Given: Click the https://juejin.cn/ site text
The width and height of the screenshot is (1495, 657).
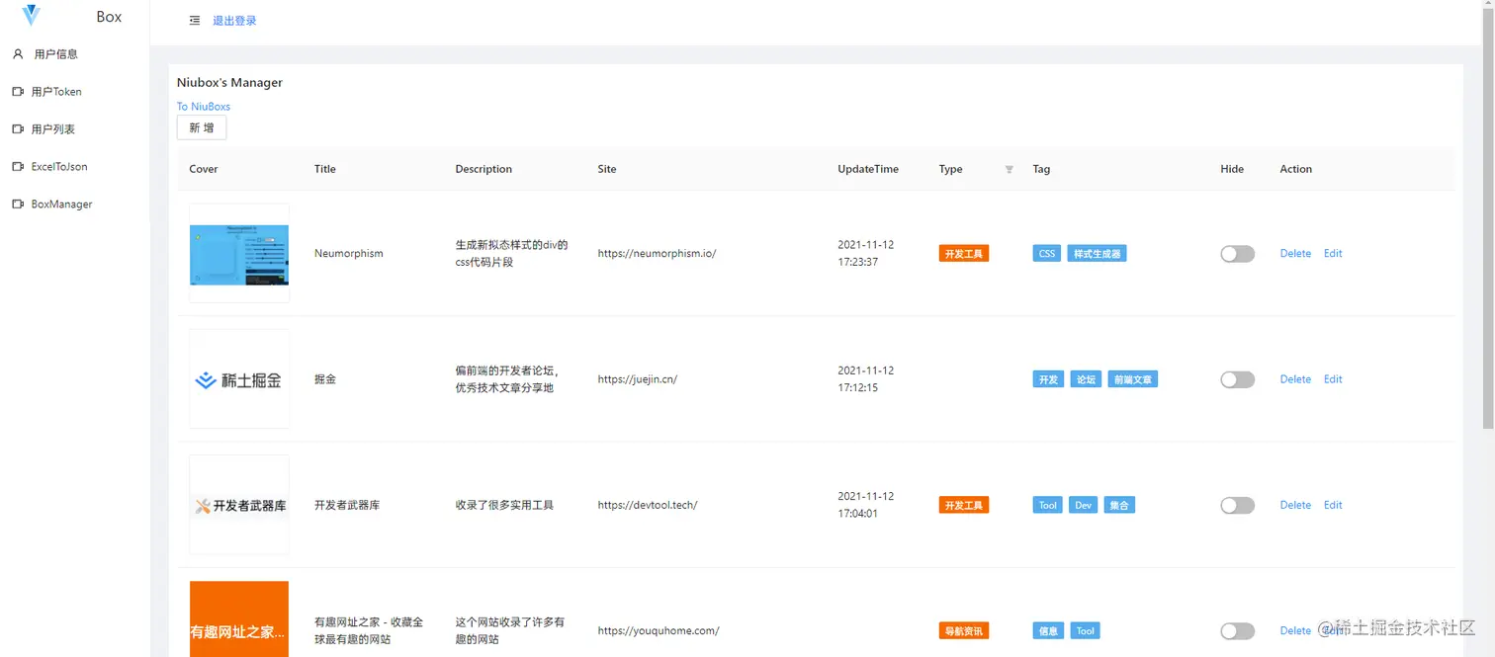Looking at the screenshot, I should 637,379.
